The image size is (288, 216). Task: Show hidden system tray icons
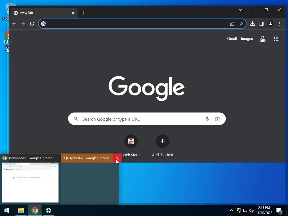click(x=231, y=210)
